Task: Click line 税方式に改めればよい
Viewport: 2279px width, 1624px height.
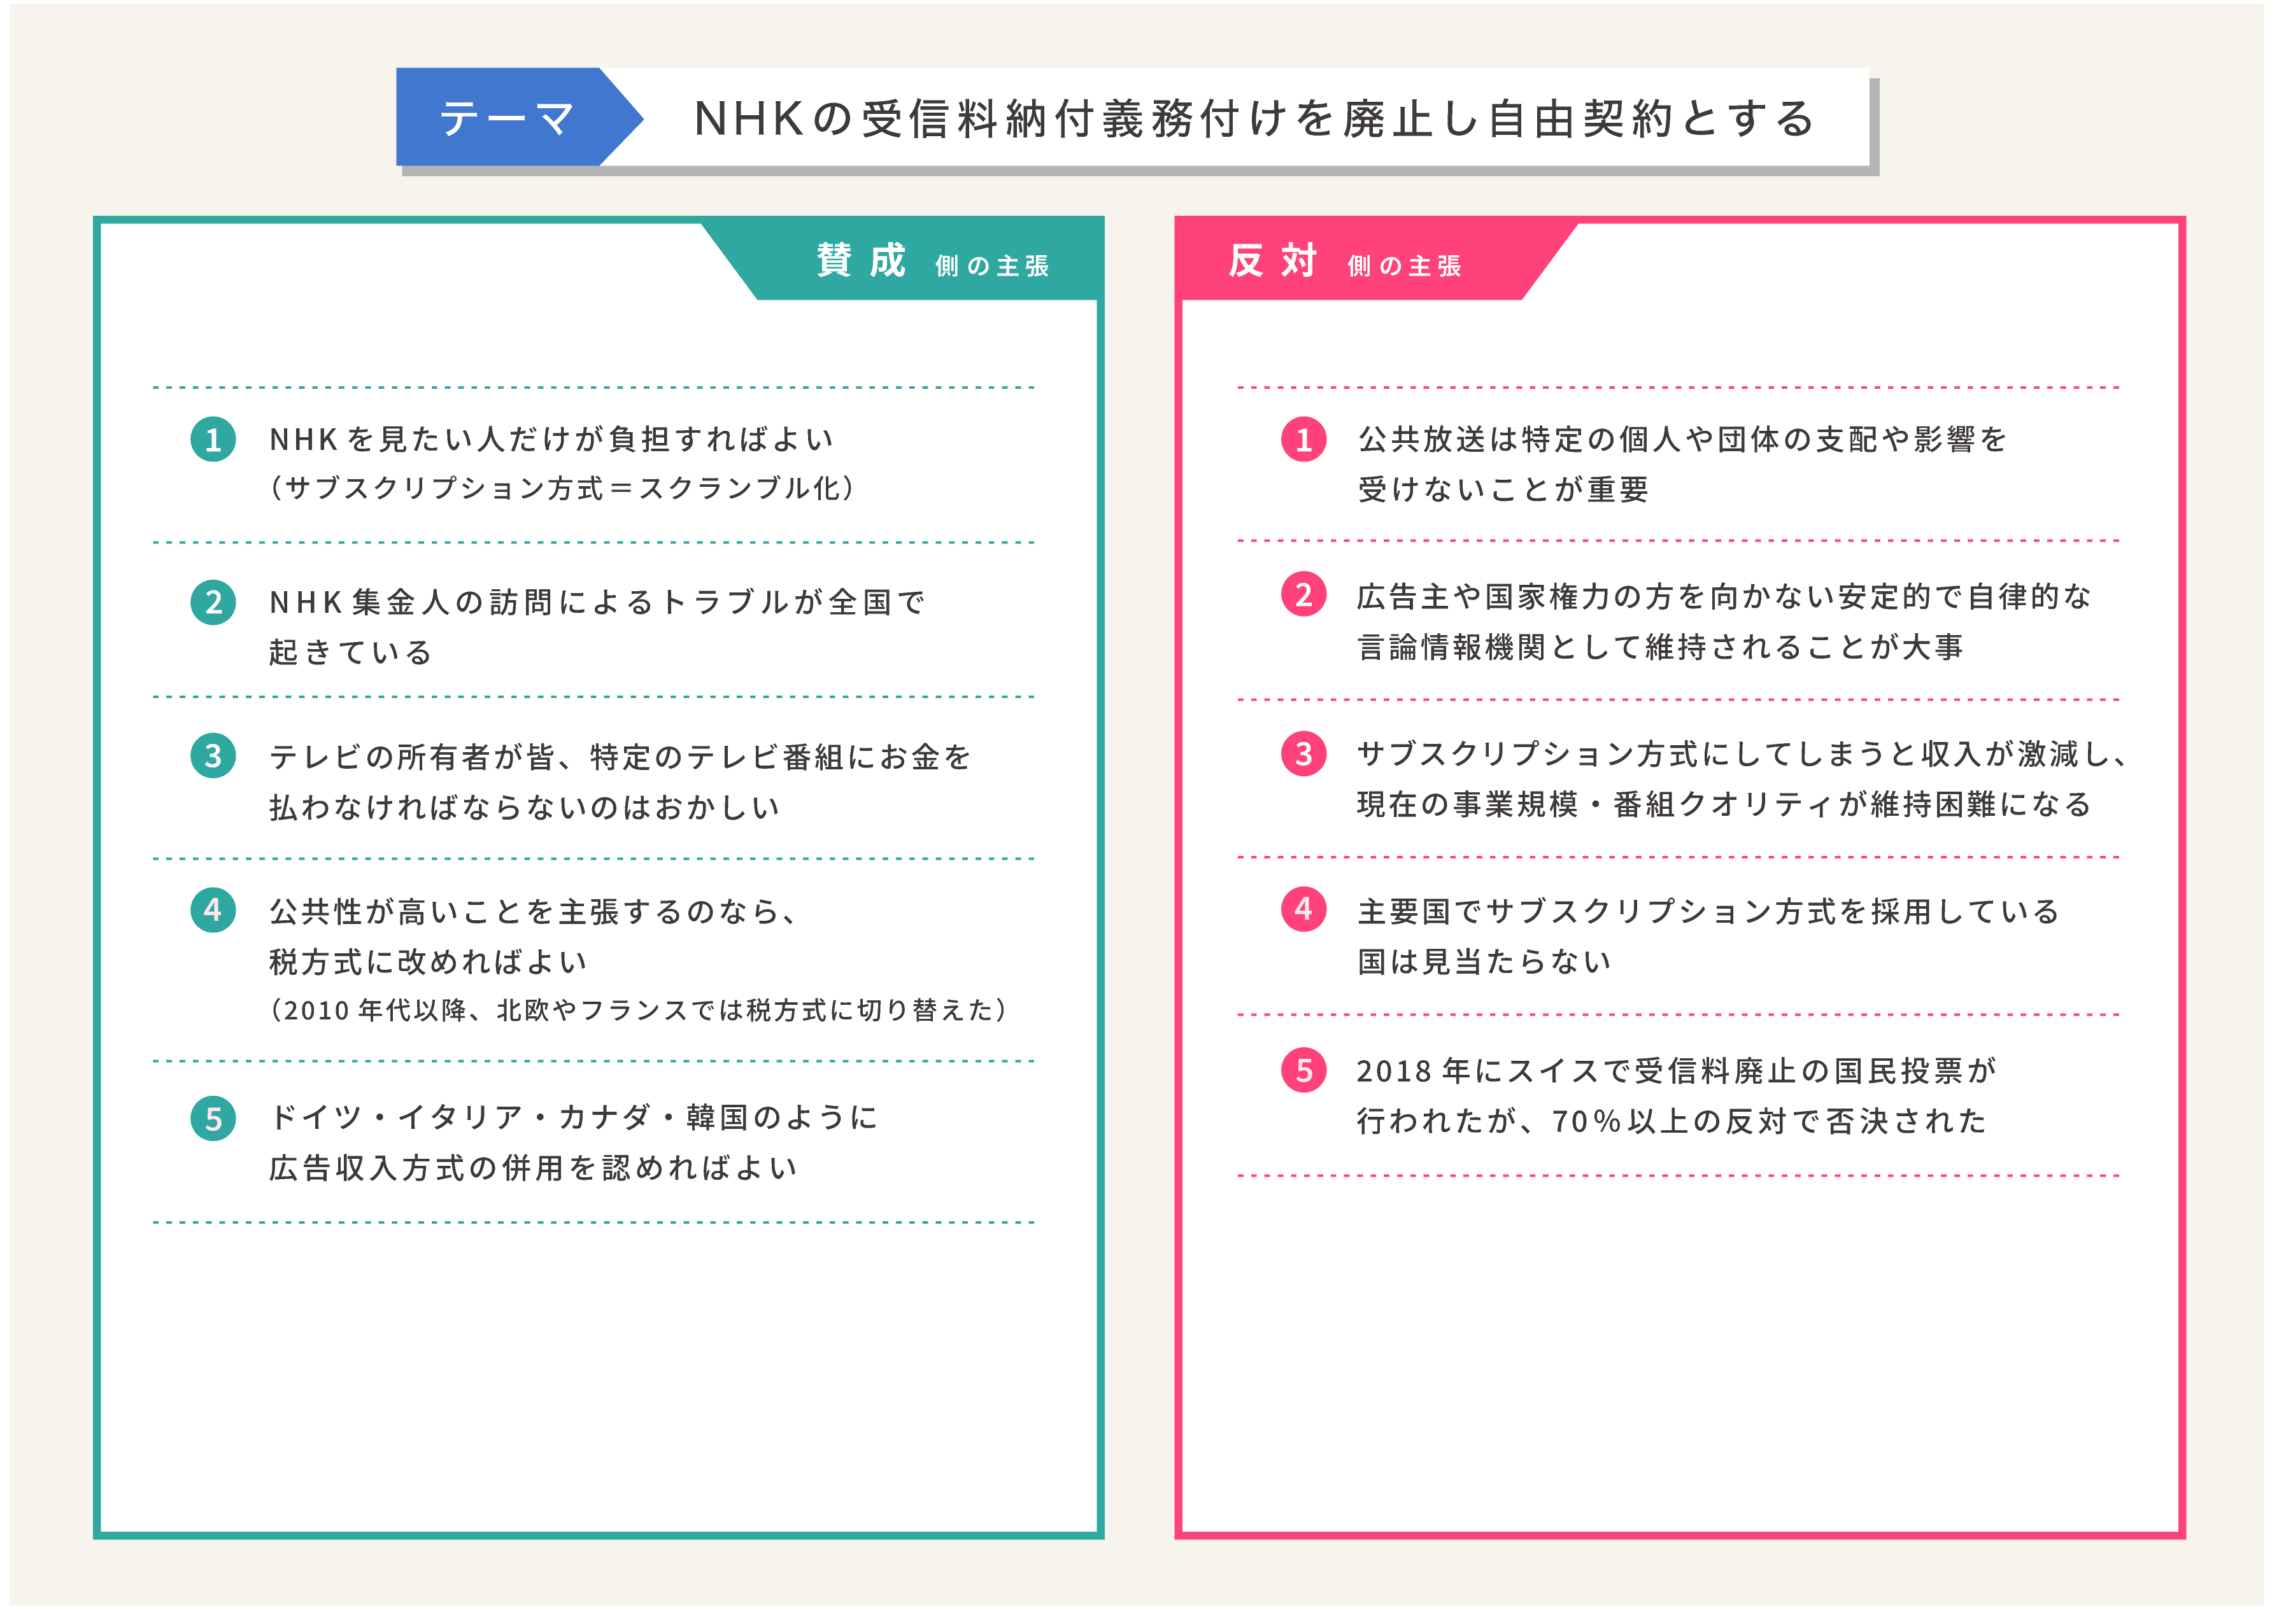Action: pyautogui.click(x=427, y=962)
